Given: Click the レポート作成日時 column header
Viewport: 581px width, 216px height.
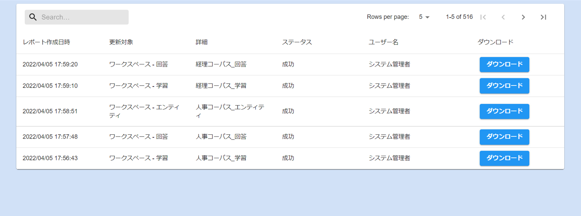Looking at the screenshot, I should coord(46,42).
